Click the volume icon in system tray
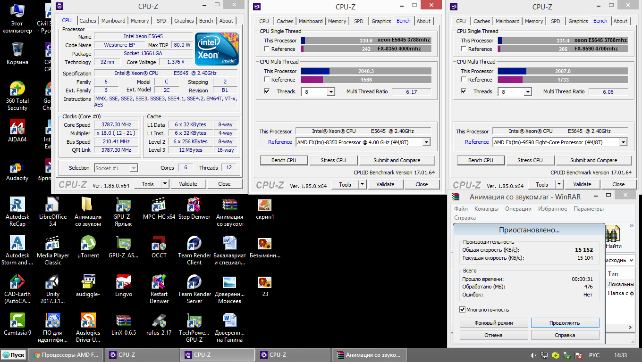 (x=533, y=355)
